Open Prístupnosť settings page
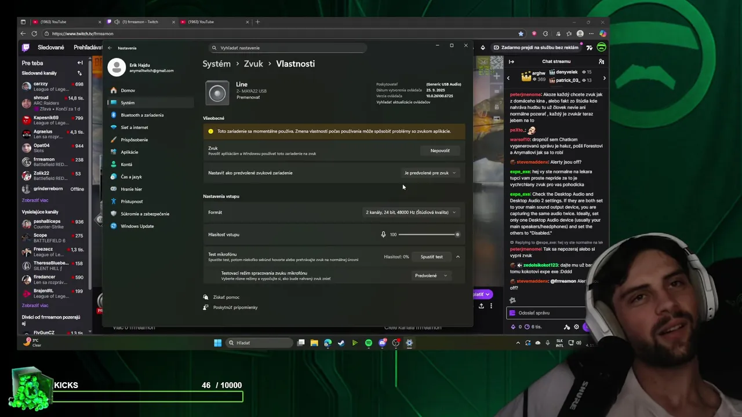This screenshot has height=417, width=742. click(x=150, y=202)
